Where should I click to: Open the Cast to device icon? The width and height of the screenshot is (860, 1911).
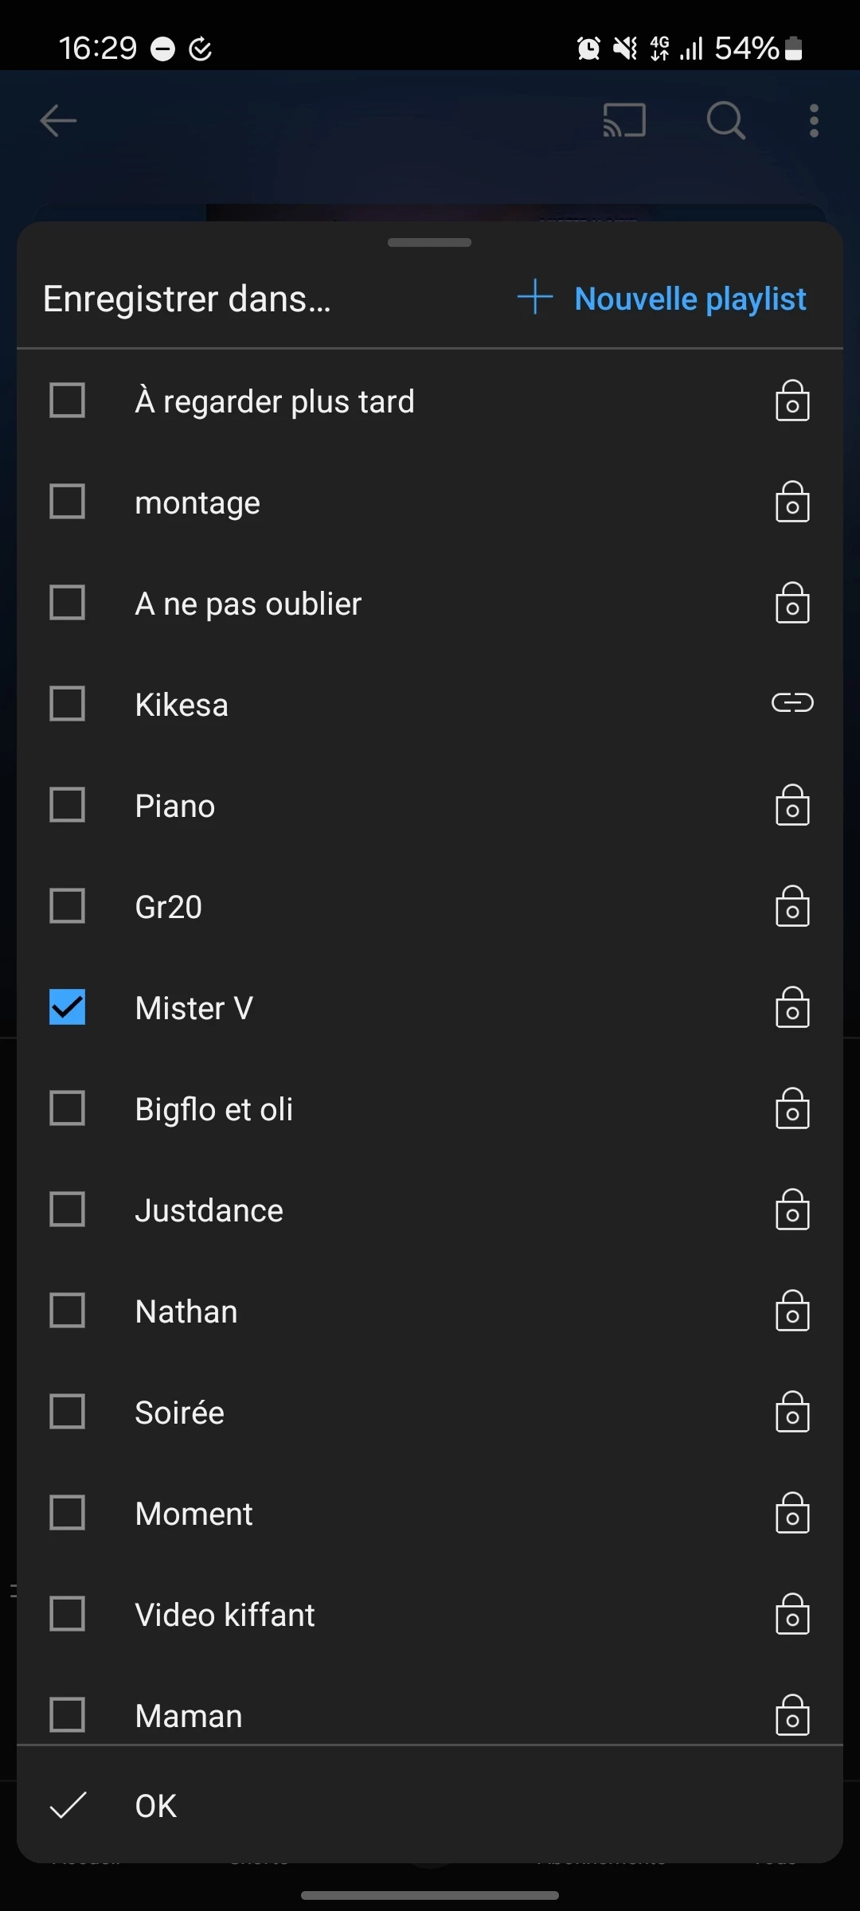624,121
